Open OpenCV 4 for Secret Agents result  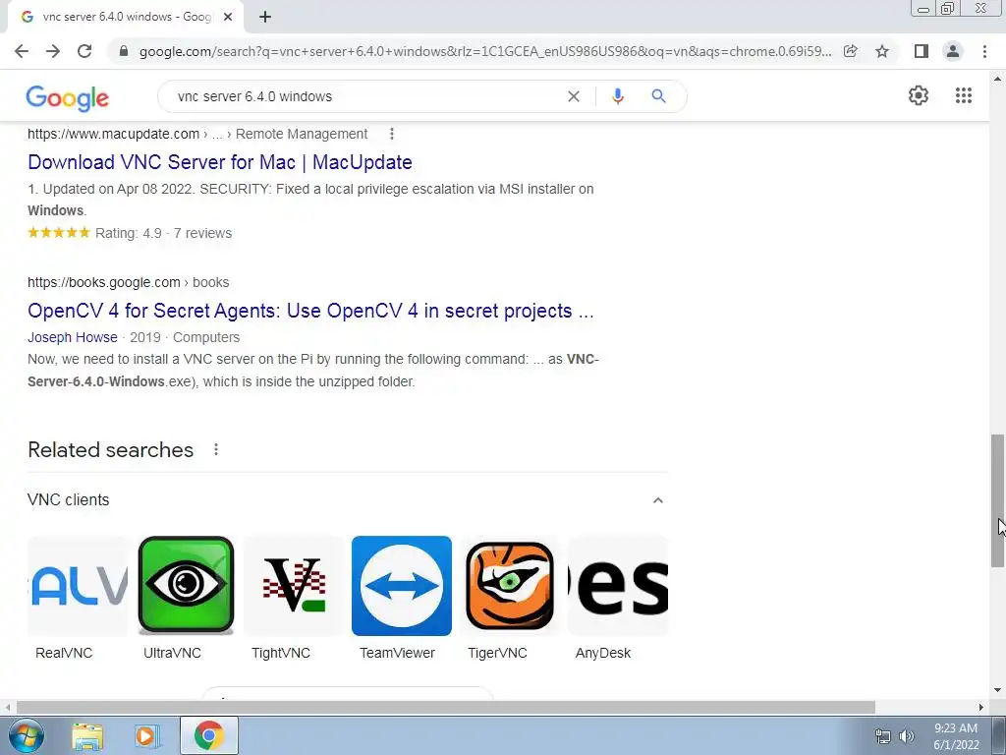(310, 311)
